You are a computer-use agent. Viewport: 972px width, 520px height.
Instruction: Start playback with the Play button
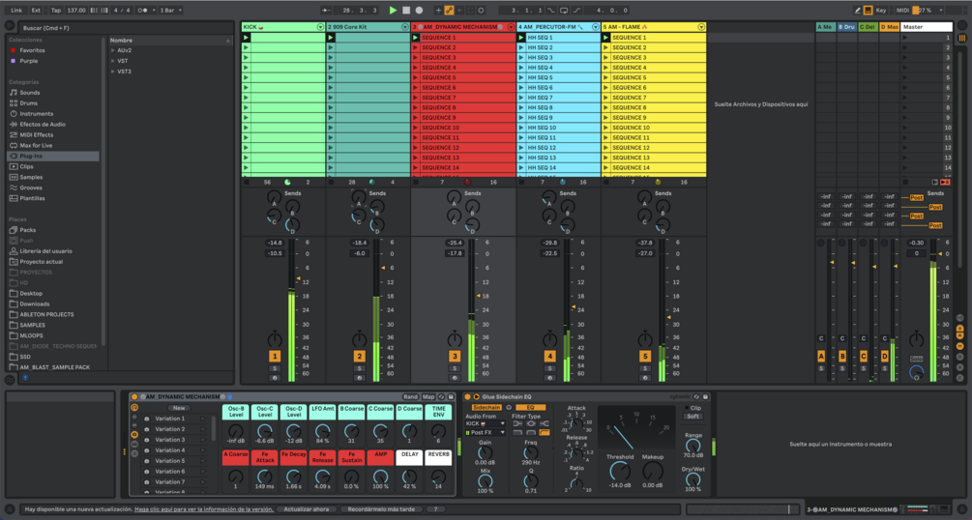(393, 10)
